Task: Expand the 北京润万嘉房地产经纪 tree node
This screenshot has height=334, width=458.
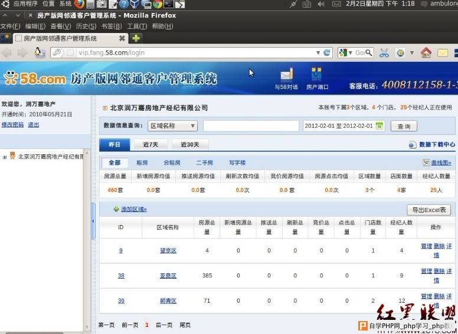Action: [x=4, y=157]
